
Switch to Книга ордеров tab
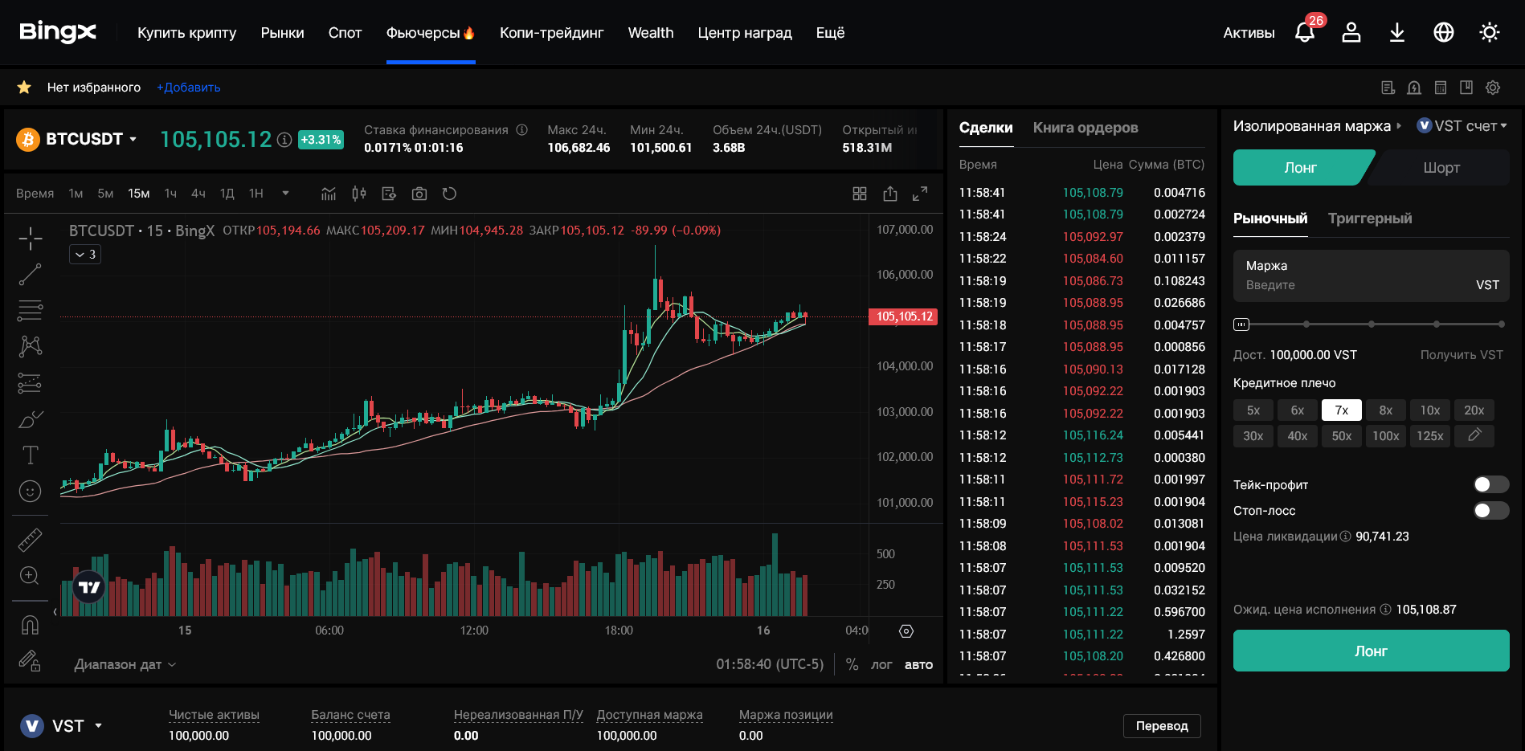tap(1085, 128)
